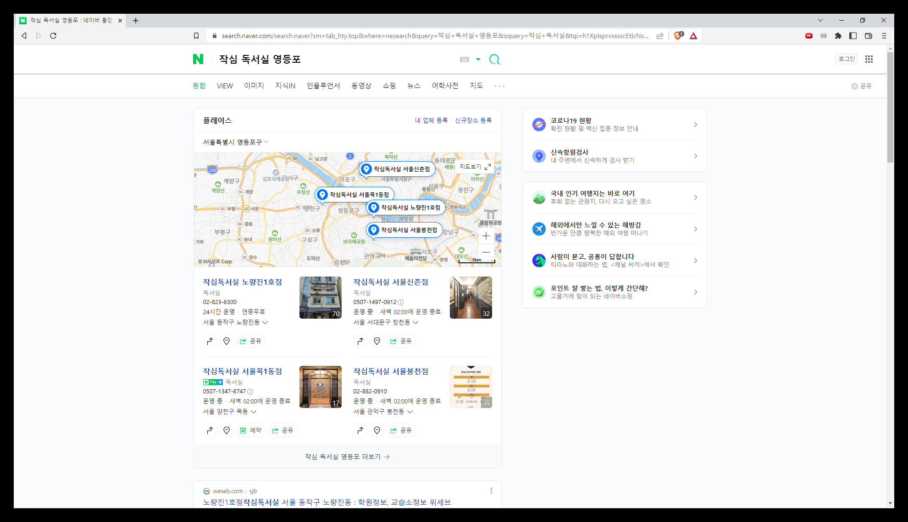Click directions icon for 노량진1호점
Image resolution: width=908 pixels, height=522 pixels.
click(210, 341)
